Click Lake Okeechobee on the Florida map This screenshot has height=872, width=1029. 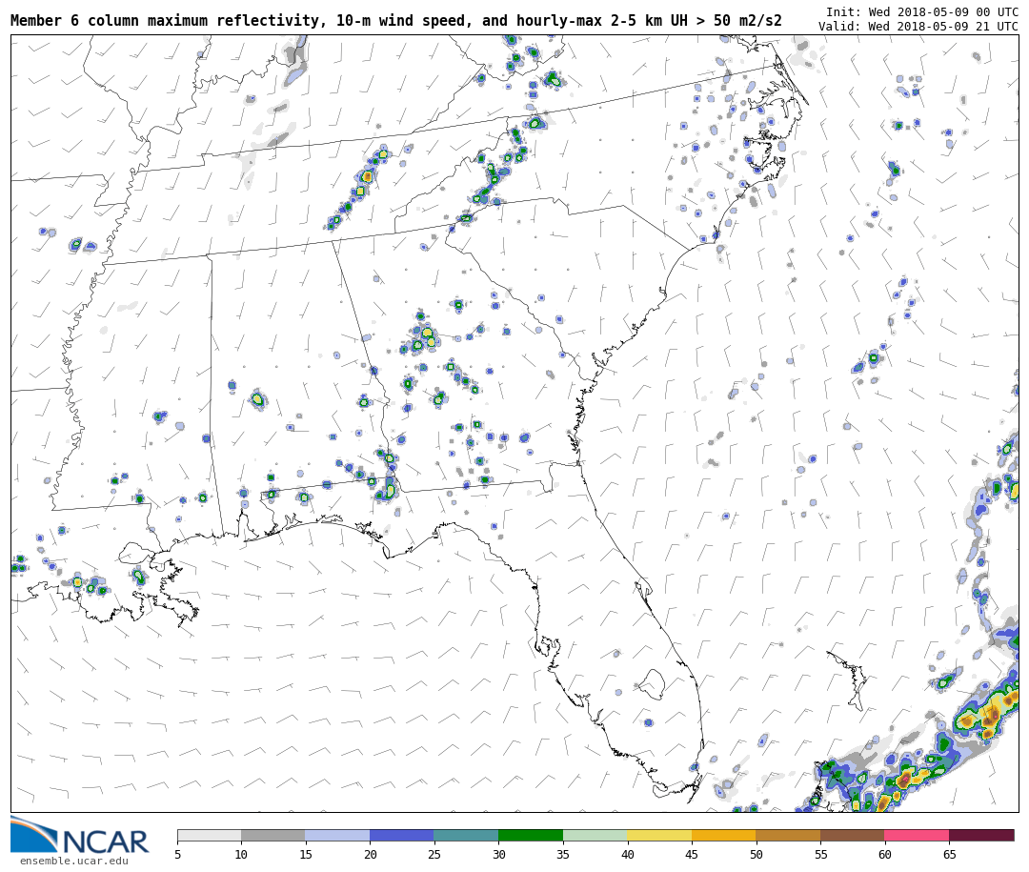(x=651, y=683)
